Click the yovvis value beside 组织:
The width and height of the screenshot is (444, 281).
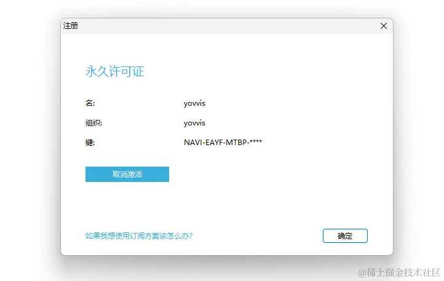(194, 123)
